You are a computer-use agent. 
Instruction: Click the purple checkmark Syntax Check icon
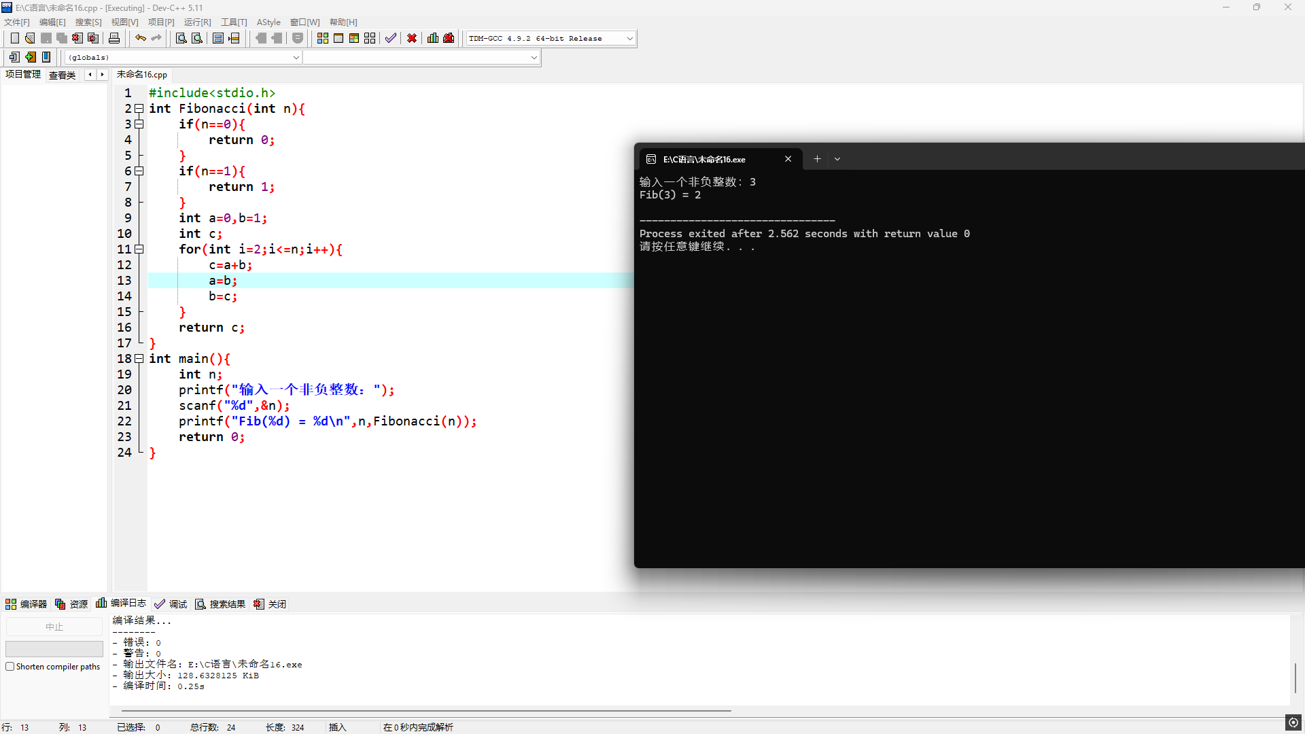click(x=390, y=39)
